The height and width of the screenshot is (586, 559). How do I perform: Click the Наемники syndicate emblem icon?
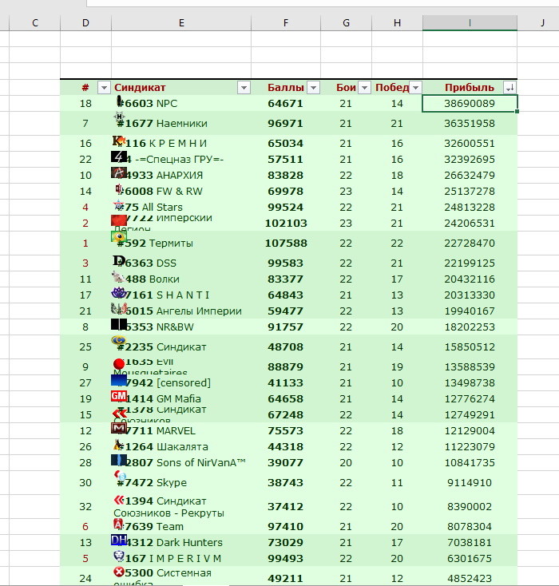119,117
